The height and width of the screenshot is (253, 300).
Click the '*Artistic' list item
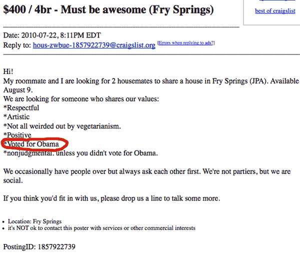click(x=16, y=116)
